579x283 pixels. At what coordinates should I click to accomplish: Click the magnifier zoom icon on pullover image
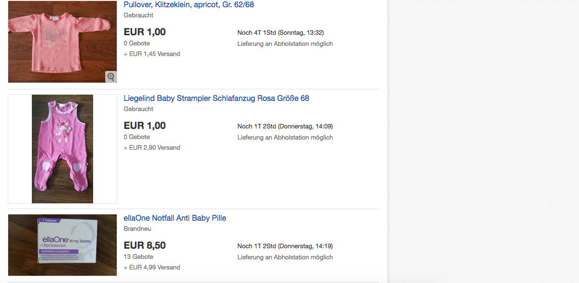111,77
